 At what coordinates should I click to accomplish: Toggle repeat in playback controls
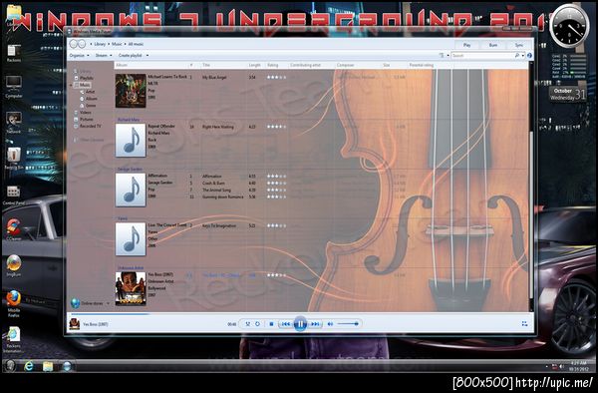coord(258,324)
